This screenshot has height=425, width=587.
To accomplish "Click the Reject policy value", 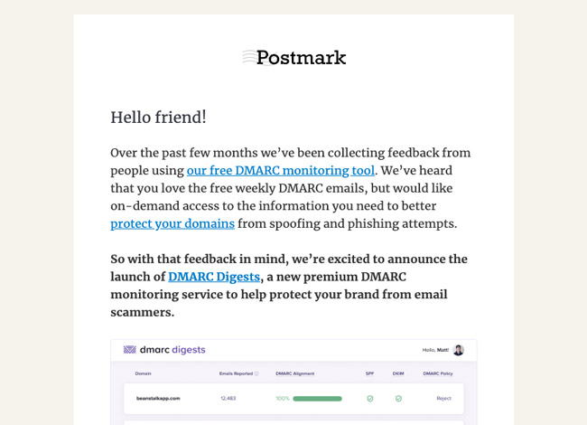I will (x=443, y=399).
